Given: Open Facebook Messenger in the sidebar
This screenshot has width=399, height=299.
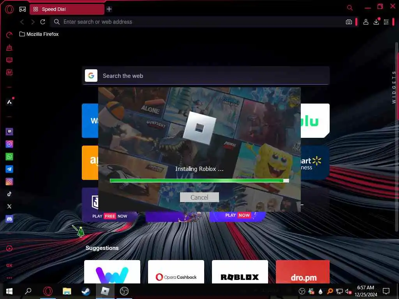Looking at the screenshot, I should pos(9,144).
